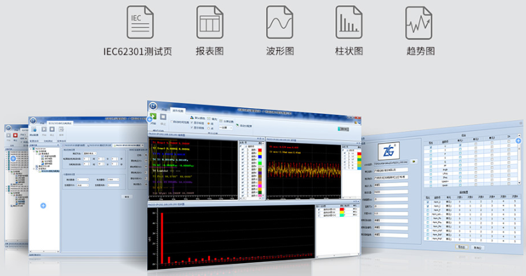Click folder browse button beside logo path field
The image size is (526, 276).
(x=413, y=162)
